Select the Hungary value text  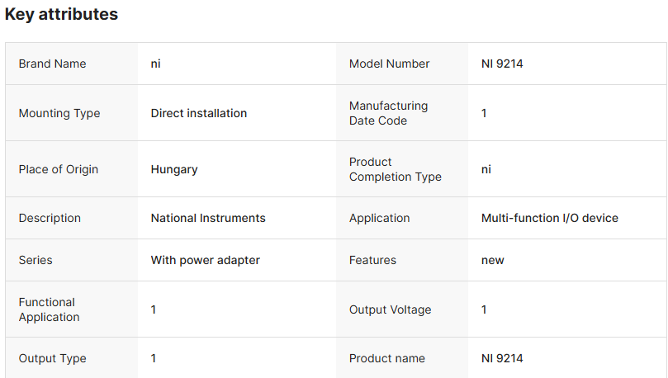point(173,169)
